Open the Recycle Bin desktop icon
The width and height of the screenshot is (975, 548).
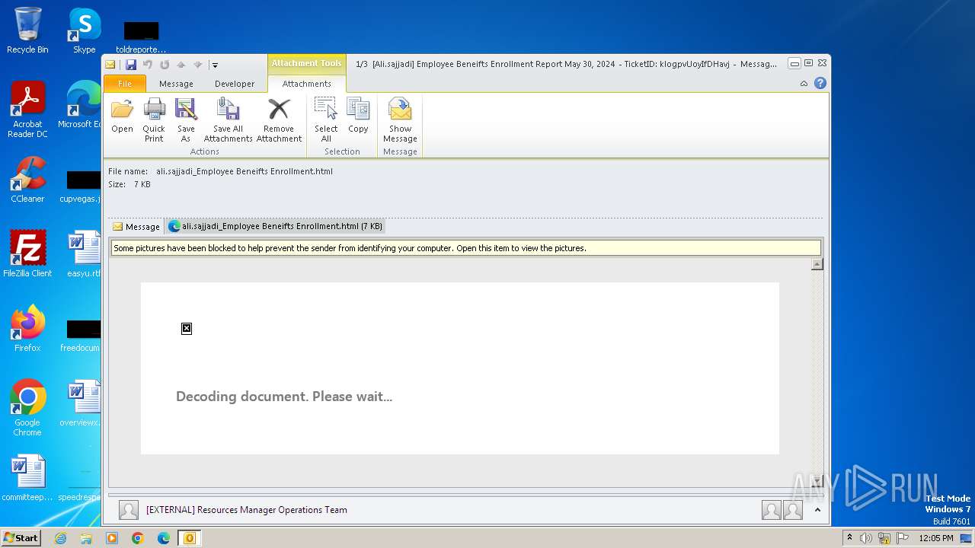(27, 30)
